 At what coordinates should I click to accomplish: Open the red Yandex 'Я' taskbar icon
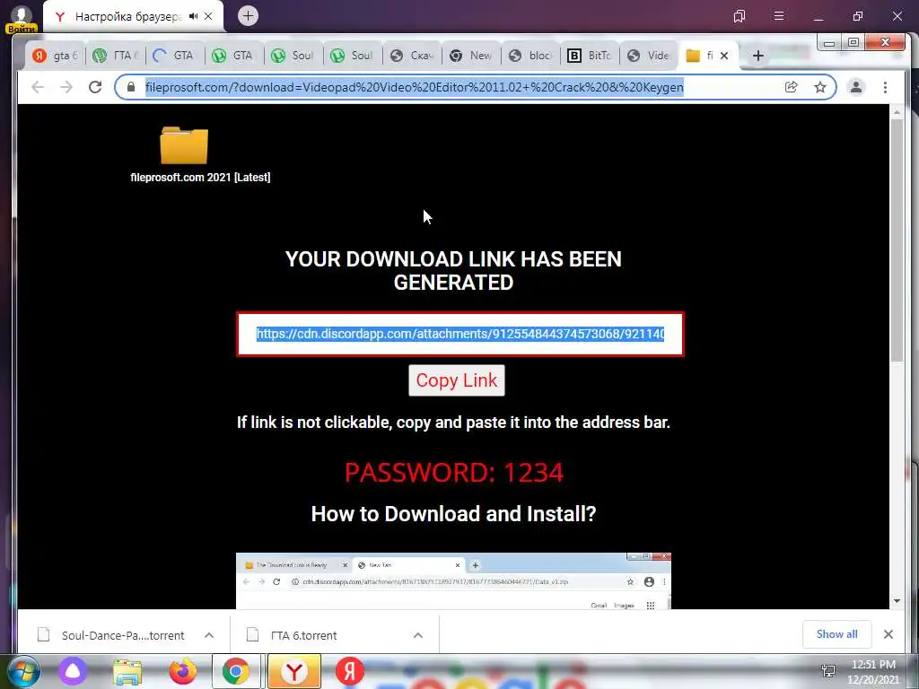click(350, 671)
